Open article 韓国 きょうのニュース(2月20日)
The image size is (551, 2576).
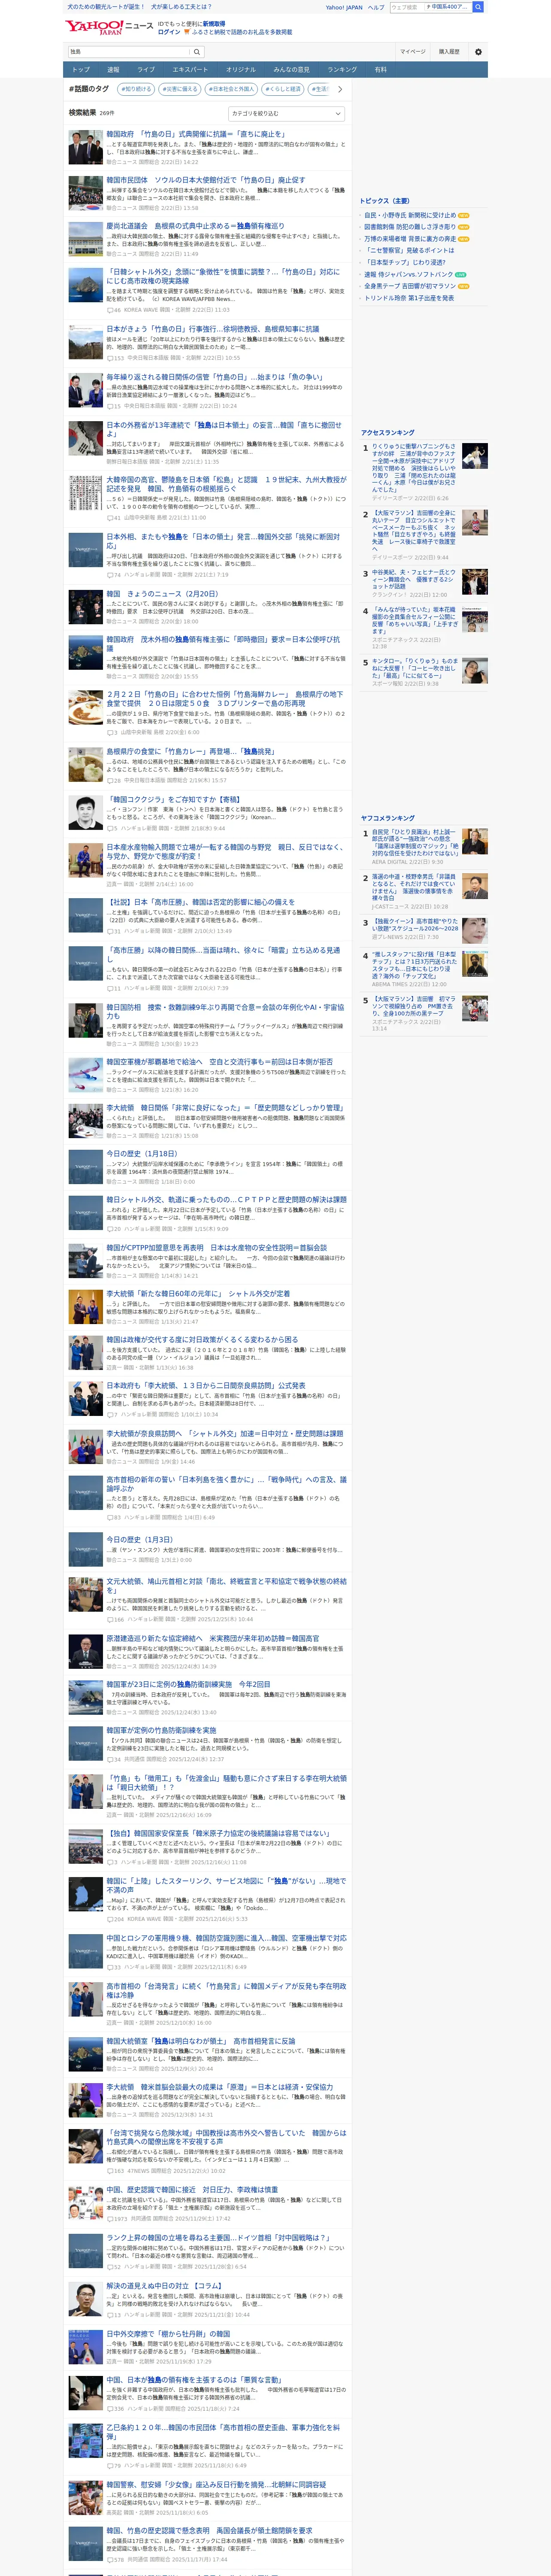click(162, 594)
